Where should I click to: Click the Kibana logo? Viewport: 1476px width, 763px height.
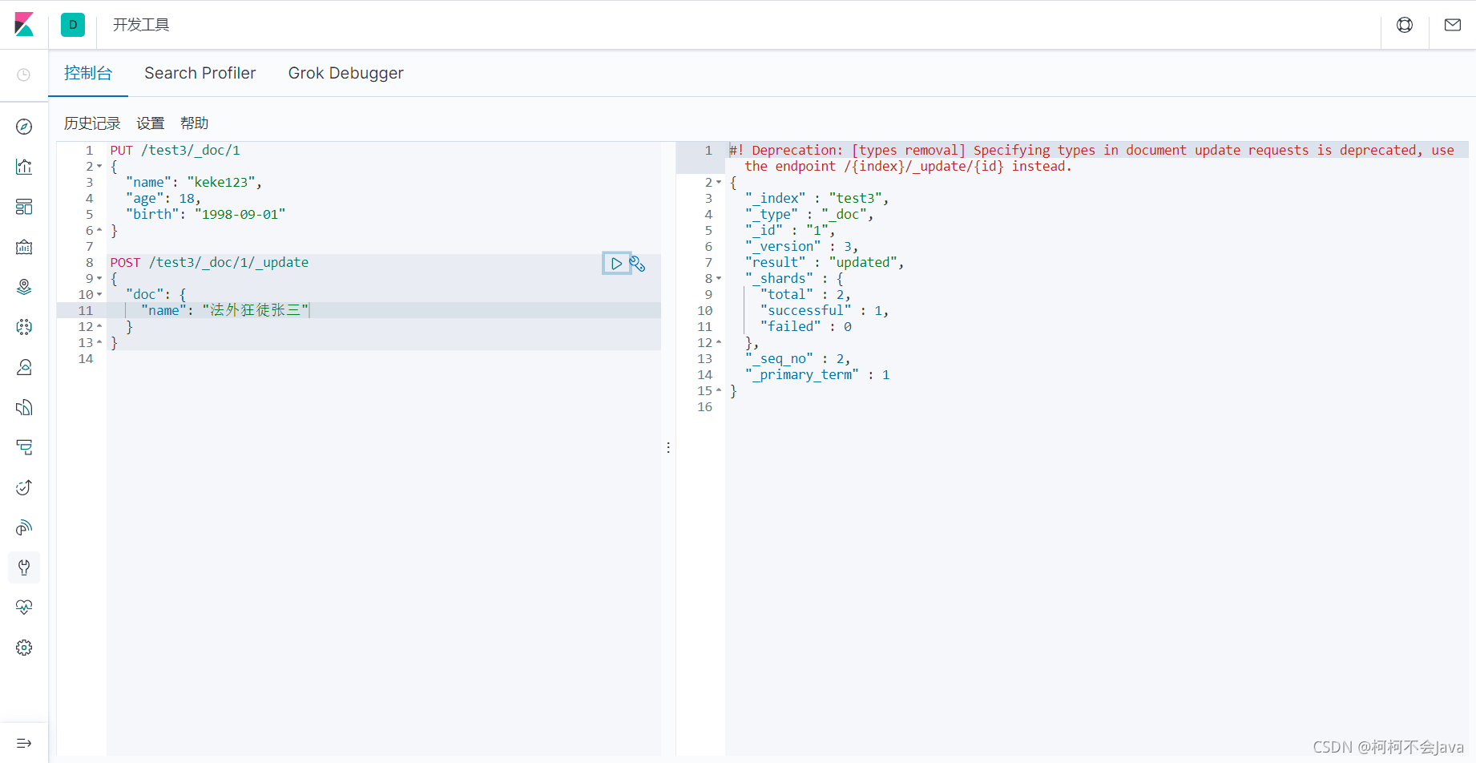click(24, 25)
